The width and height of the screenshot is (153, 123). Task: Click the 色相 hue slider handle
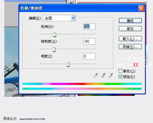55,35
